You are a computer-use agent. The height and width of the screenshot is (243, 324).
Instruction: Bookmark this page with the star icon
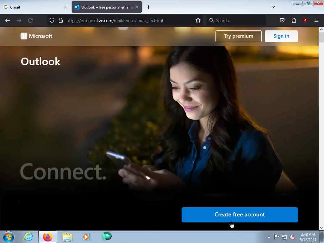click(198, 20)
